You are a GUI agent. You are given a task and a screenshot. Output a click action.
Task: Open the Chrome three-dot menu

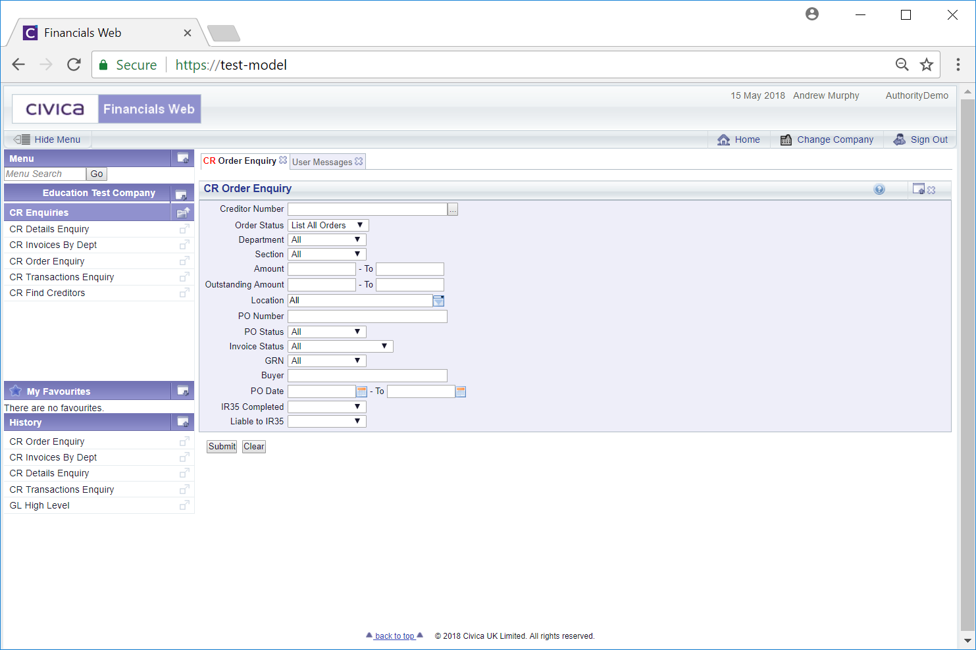point(958,64)
